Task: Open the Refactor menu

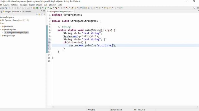Action: tap(15, 5)
